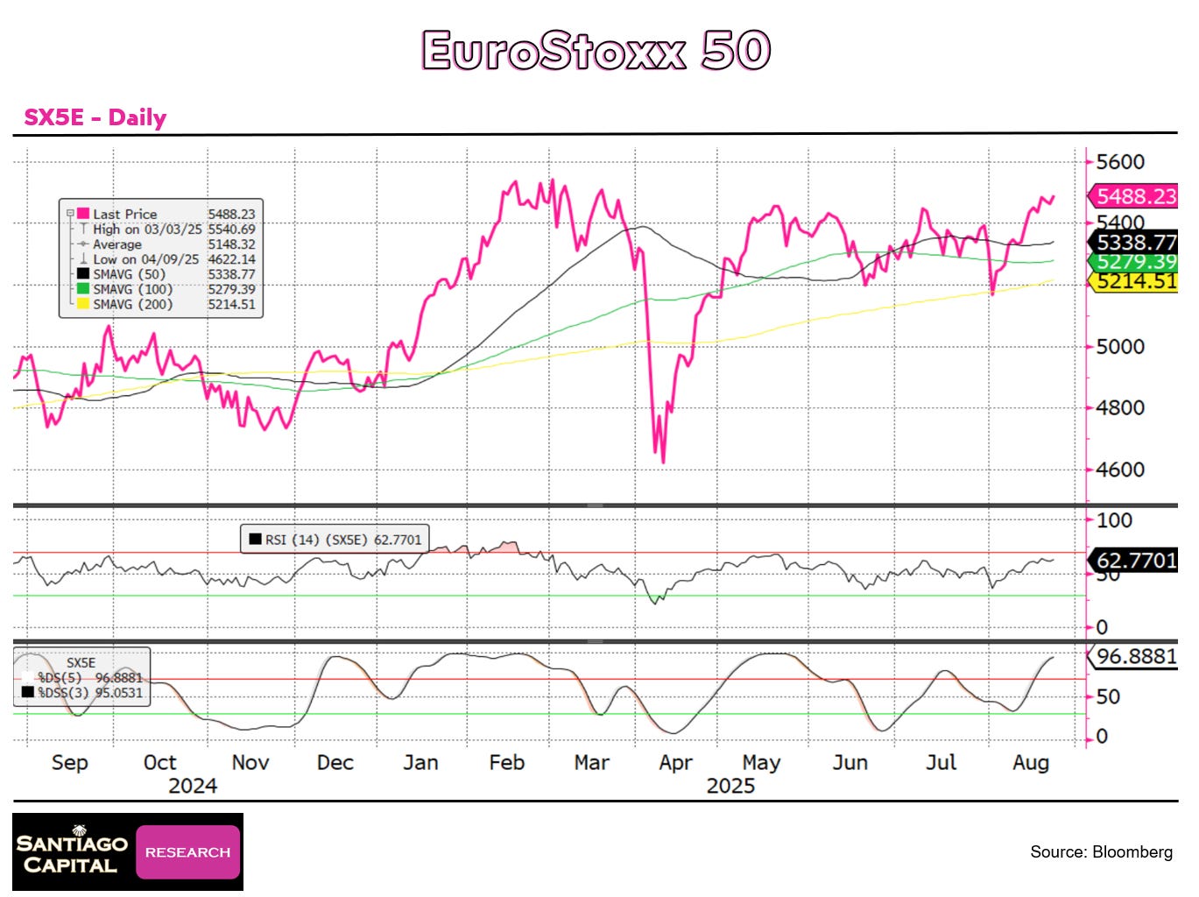Click the Aug month label

(1031, 763)
